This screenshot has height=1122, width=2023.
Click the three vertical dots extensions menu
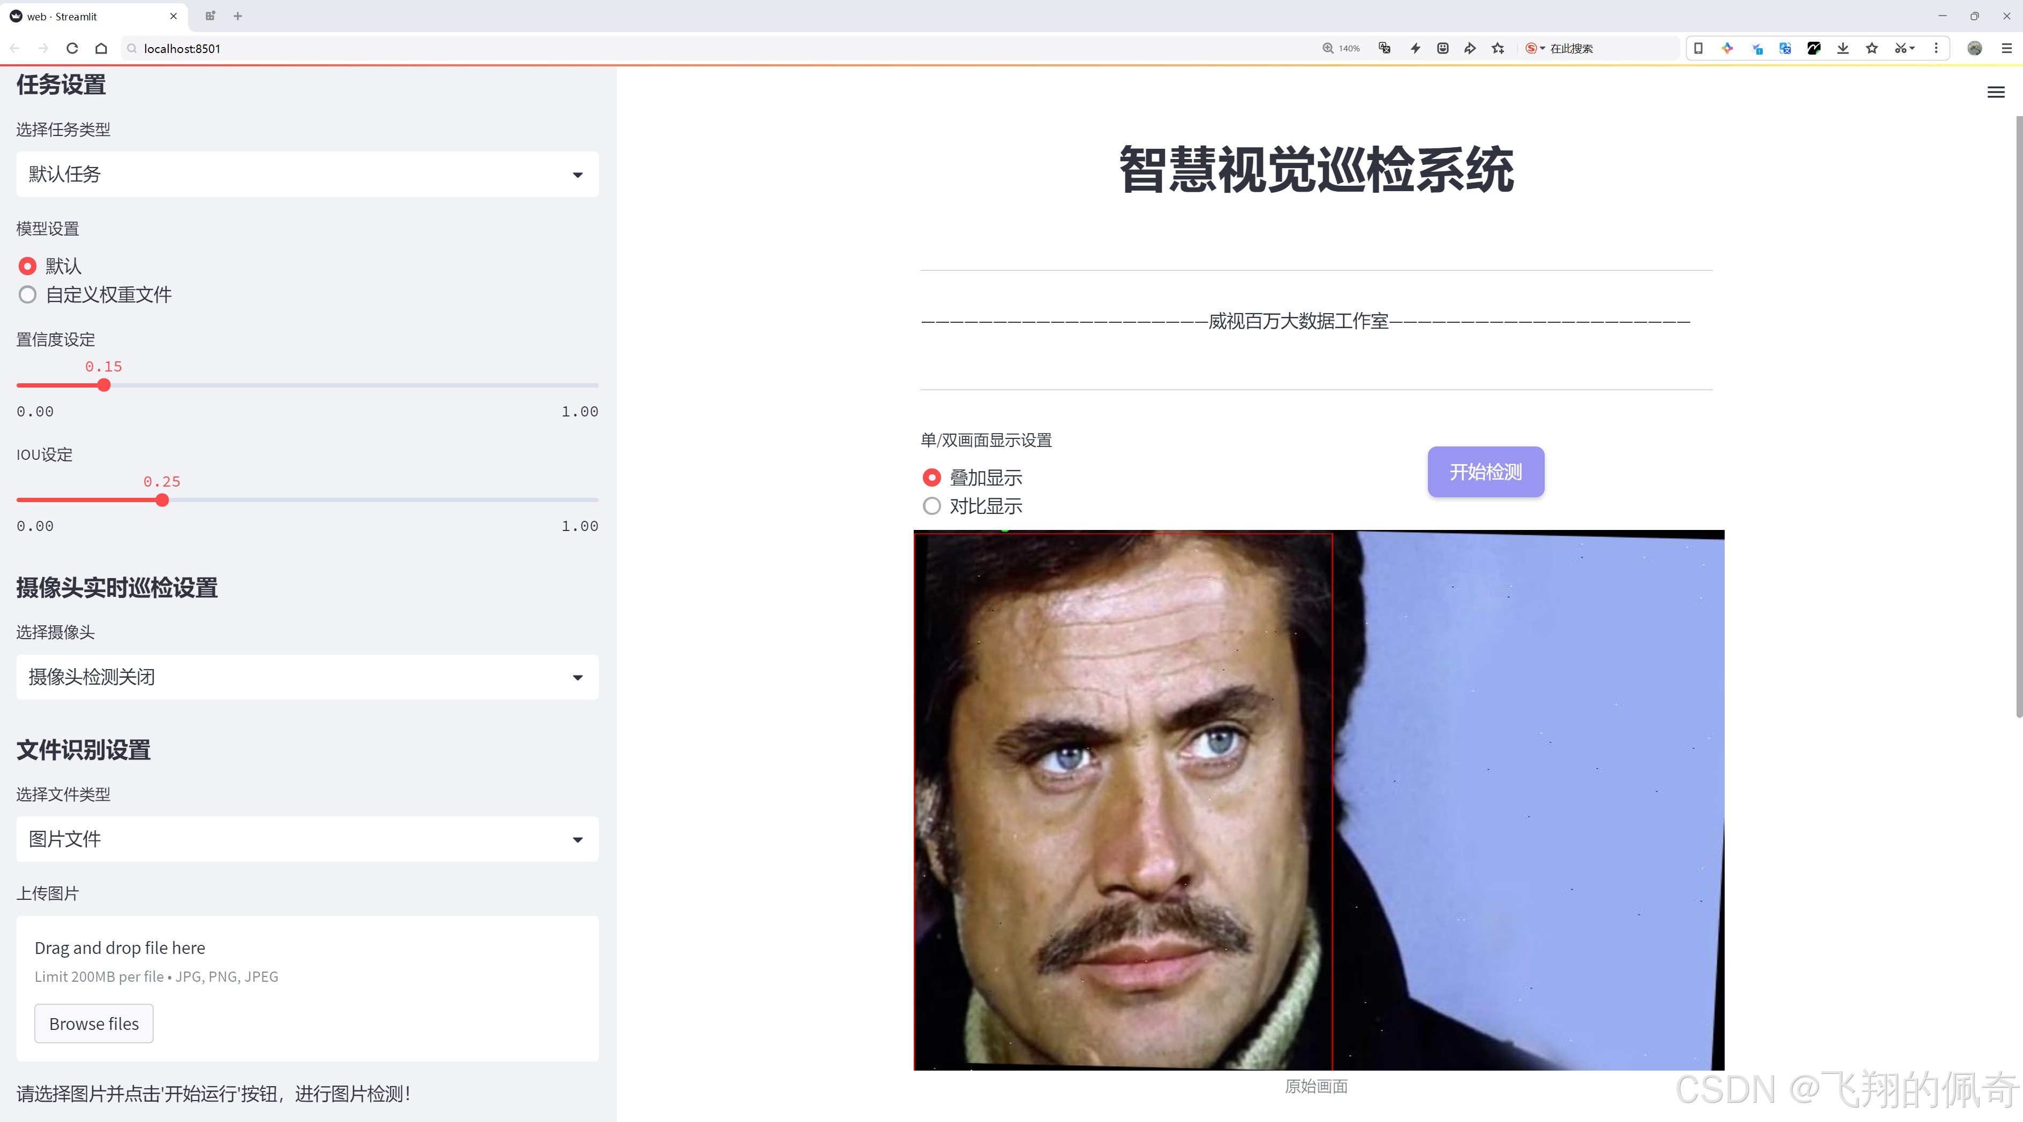pyautogui.click(x=1936, y=48)
